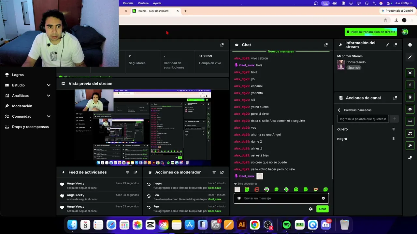The width and height of the screenshot is (417, 234).
Task: Toggle the chat panel (bubble icon) in right sidebar
Action: [x=410, y=109]
